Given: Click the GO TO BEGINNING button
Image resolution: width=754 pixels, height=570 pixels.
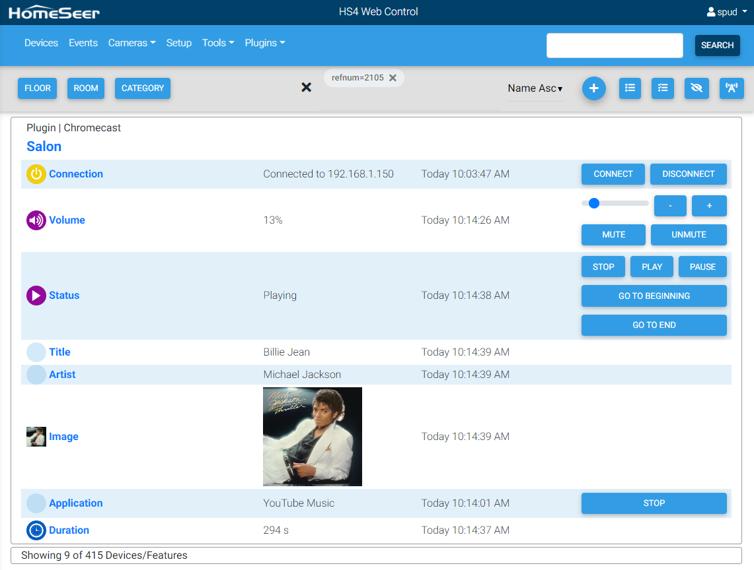Looking at the screenshot, I should tap(654, 296).
